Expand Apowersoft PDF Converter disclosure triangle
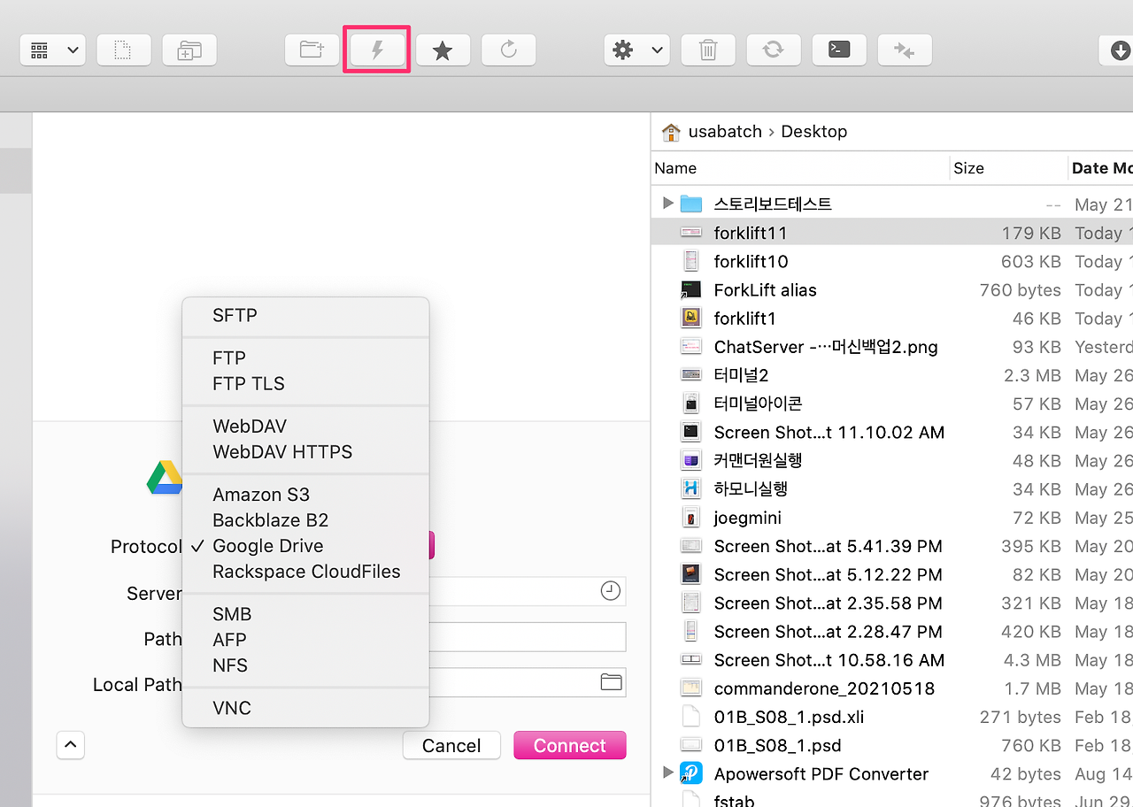 click(667, 773)
